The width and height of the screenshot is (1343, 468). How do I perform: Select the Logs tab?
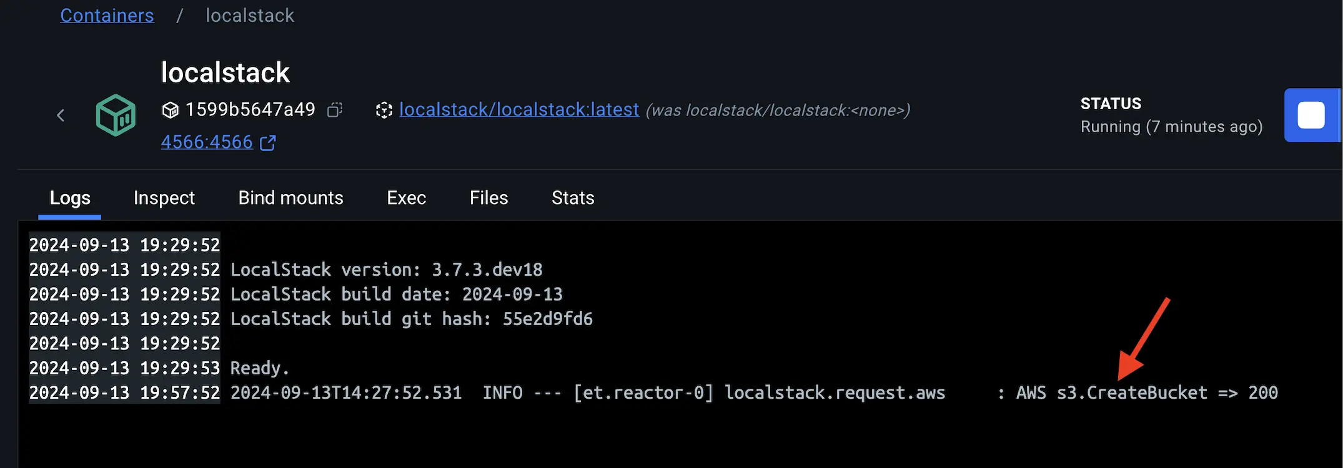70,198
